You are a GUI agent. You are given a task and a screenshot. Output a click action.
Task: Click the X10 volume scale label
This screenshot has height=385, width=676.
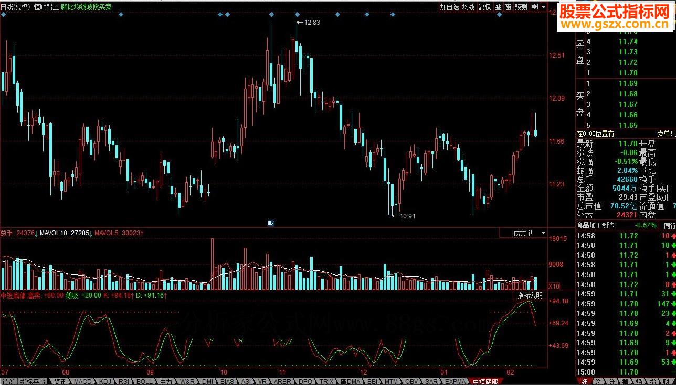553,286
